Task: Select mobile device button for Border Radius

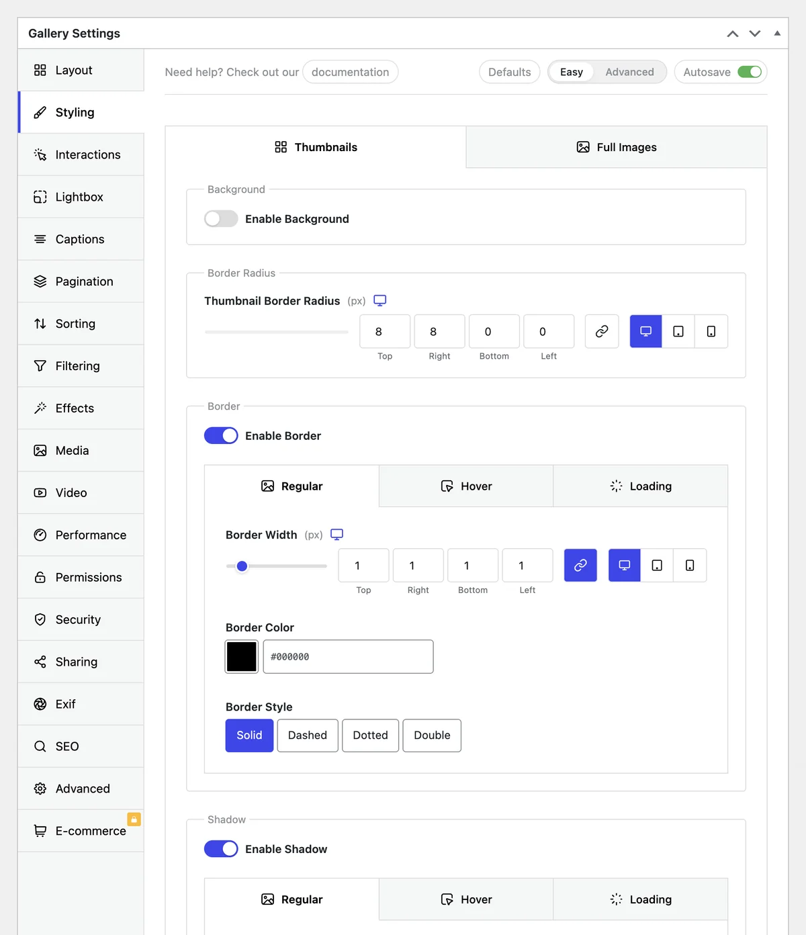Action: pyautogui.click(x=711, y=331)
